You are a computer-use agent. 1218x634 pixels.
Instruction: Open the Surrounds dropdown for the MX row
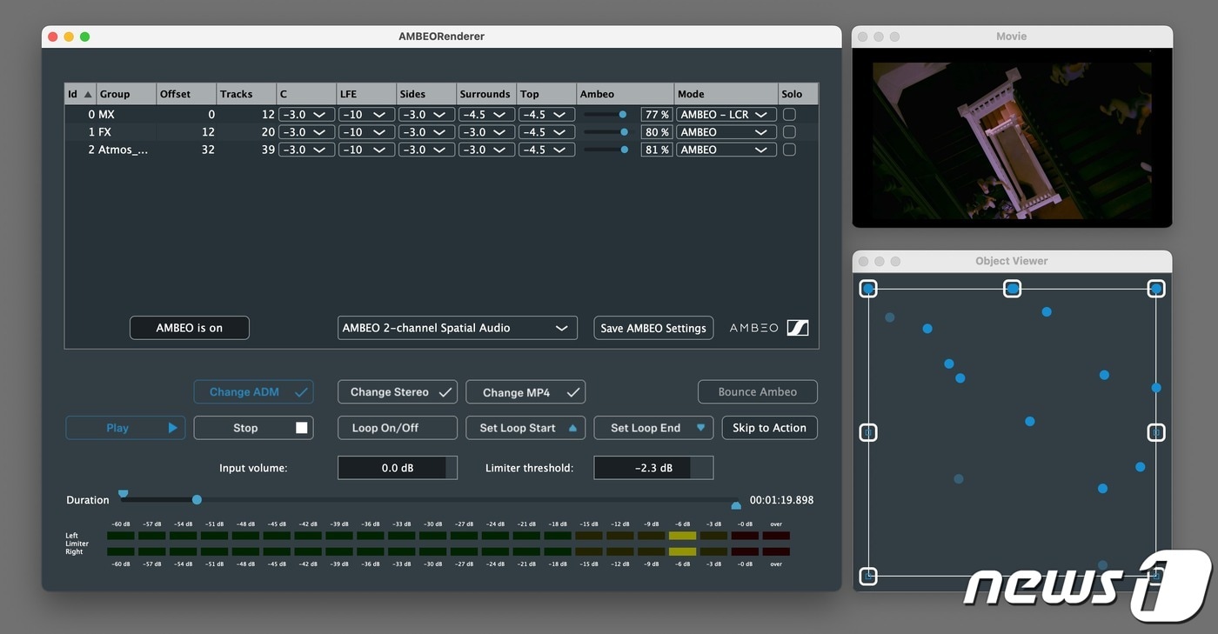click(x=486, y=114)
